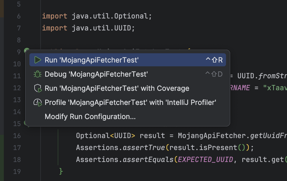The image size is (287, 181).
Task: Click the java.util.UUID import statement
Action: tap(88, 28)
